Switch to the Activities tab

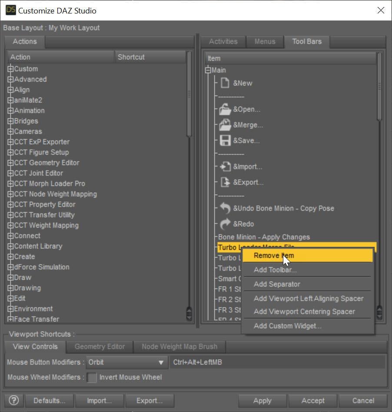point(223,42)
